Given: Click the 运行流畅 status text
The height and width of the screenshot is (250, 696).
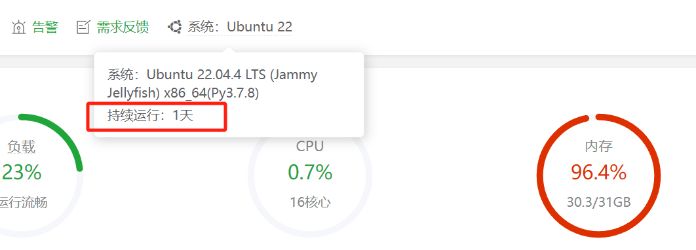Looking at the screenshot, I should (23, 203).
